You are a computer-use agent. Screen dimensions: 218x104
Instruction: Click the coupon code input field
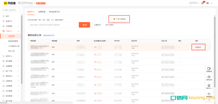click(53, 25)
